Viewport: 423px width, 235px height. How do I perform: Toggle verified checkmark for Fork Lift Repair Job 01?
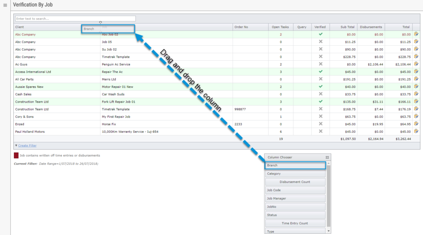click(321, 101)
